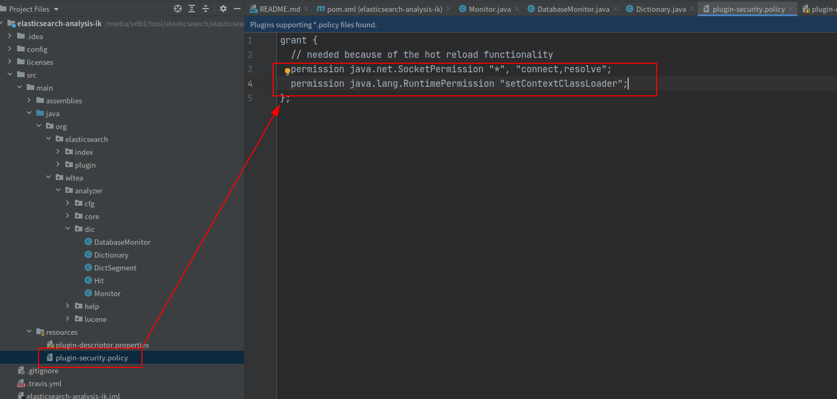This screenshot has height=399, width=837.
Task: Click the lightbulb intention icon on line 3
Action: [287, 71]
